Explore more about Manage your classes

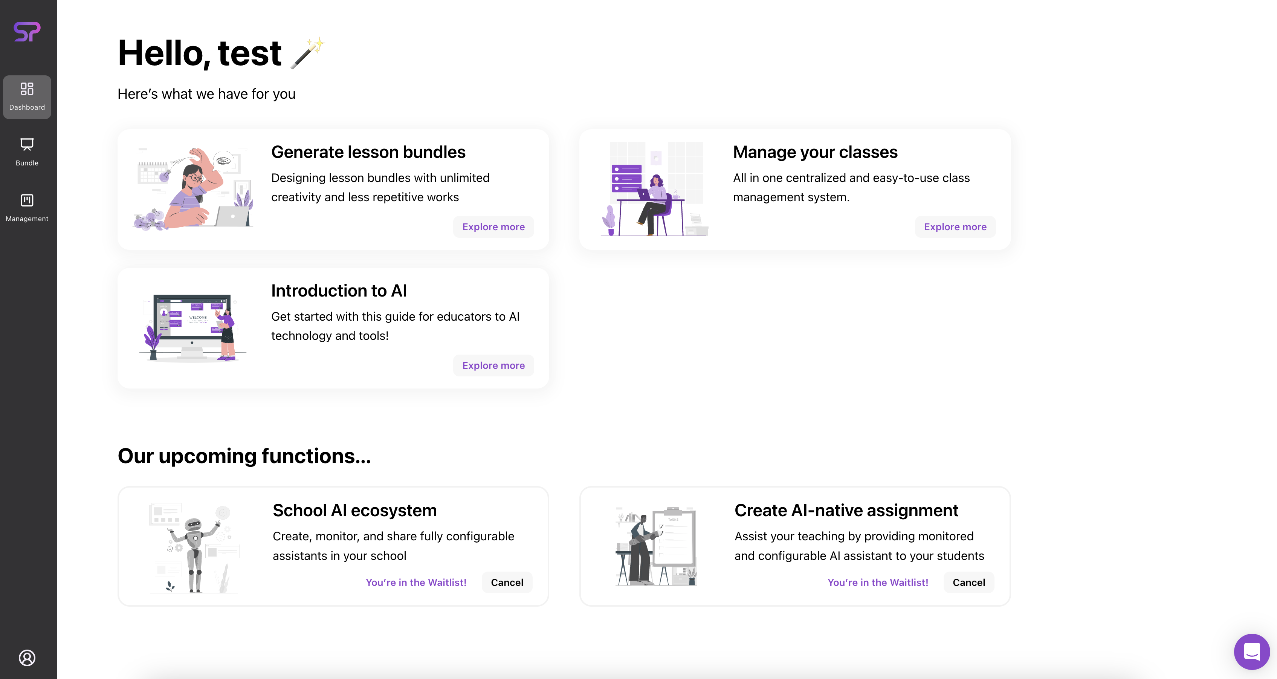tap(955, 227)
